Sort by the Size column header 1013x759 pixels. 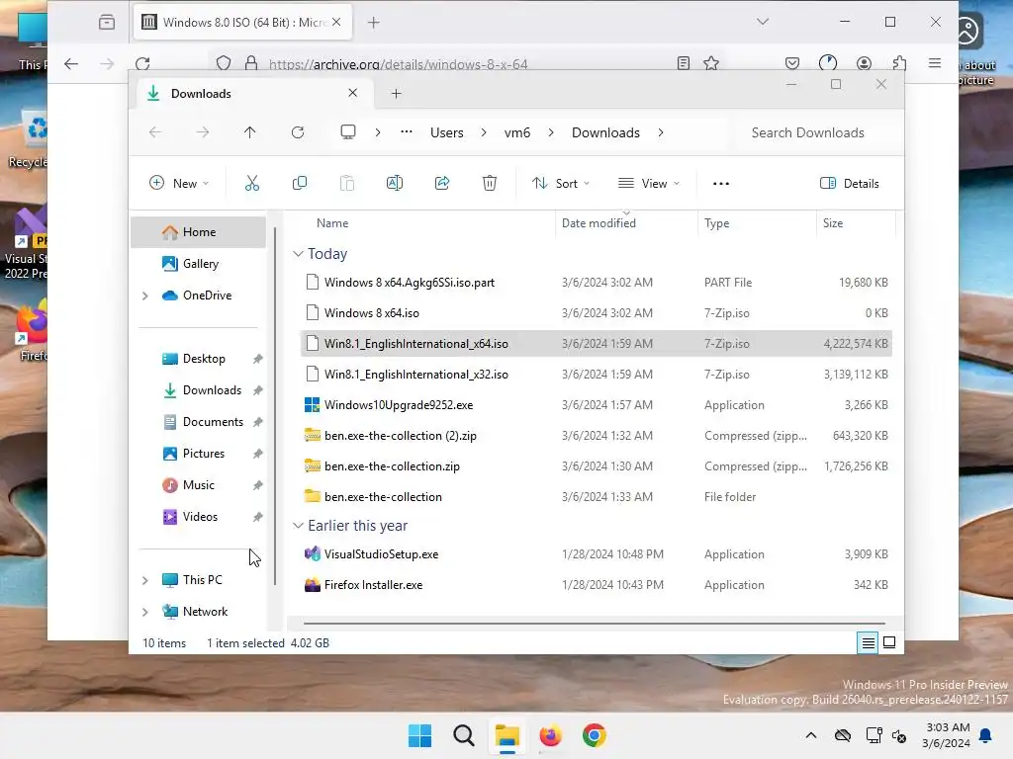[x=833, y=222]
